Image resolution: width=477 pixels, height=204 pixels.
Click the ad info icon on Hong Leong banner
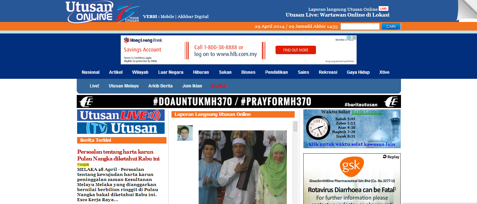[x=349, y=38]
